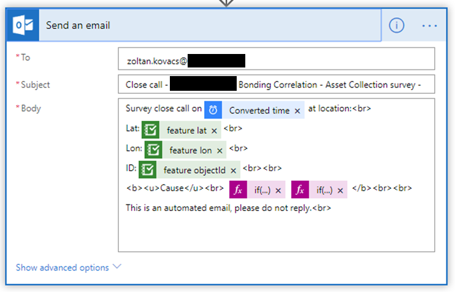Remove the second if(...) expression token
Screen dimensions: 455x292
(340, 191)
